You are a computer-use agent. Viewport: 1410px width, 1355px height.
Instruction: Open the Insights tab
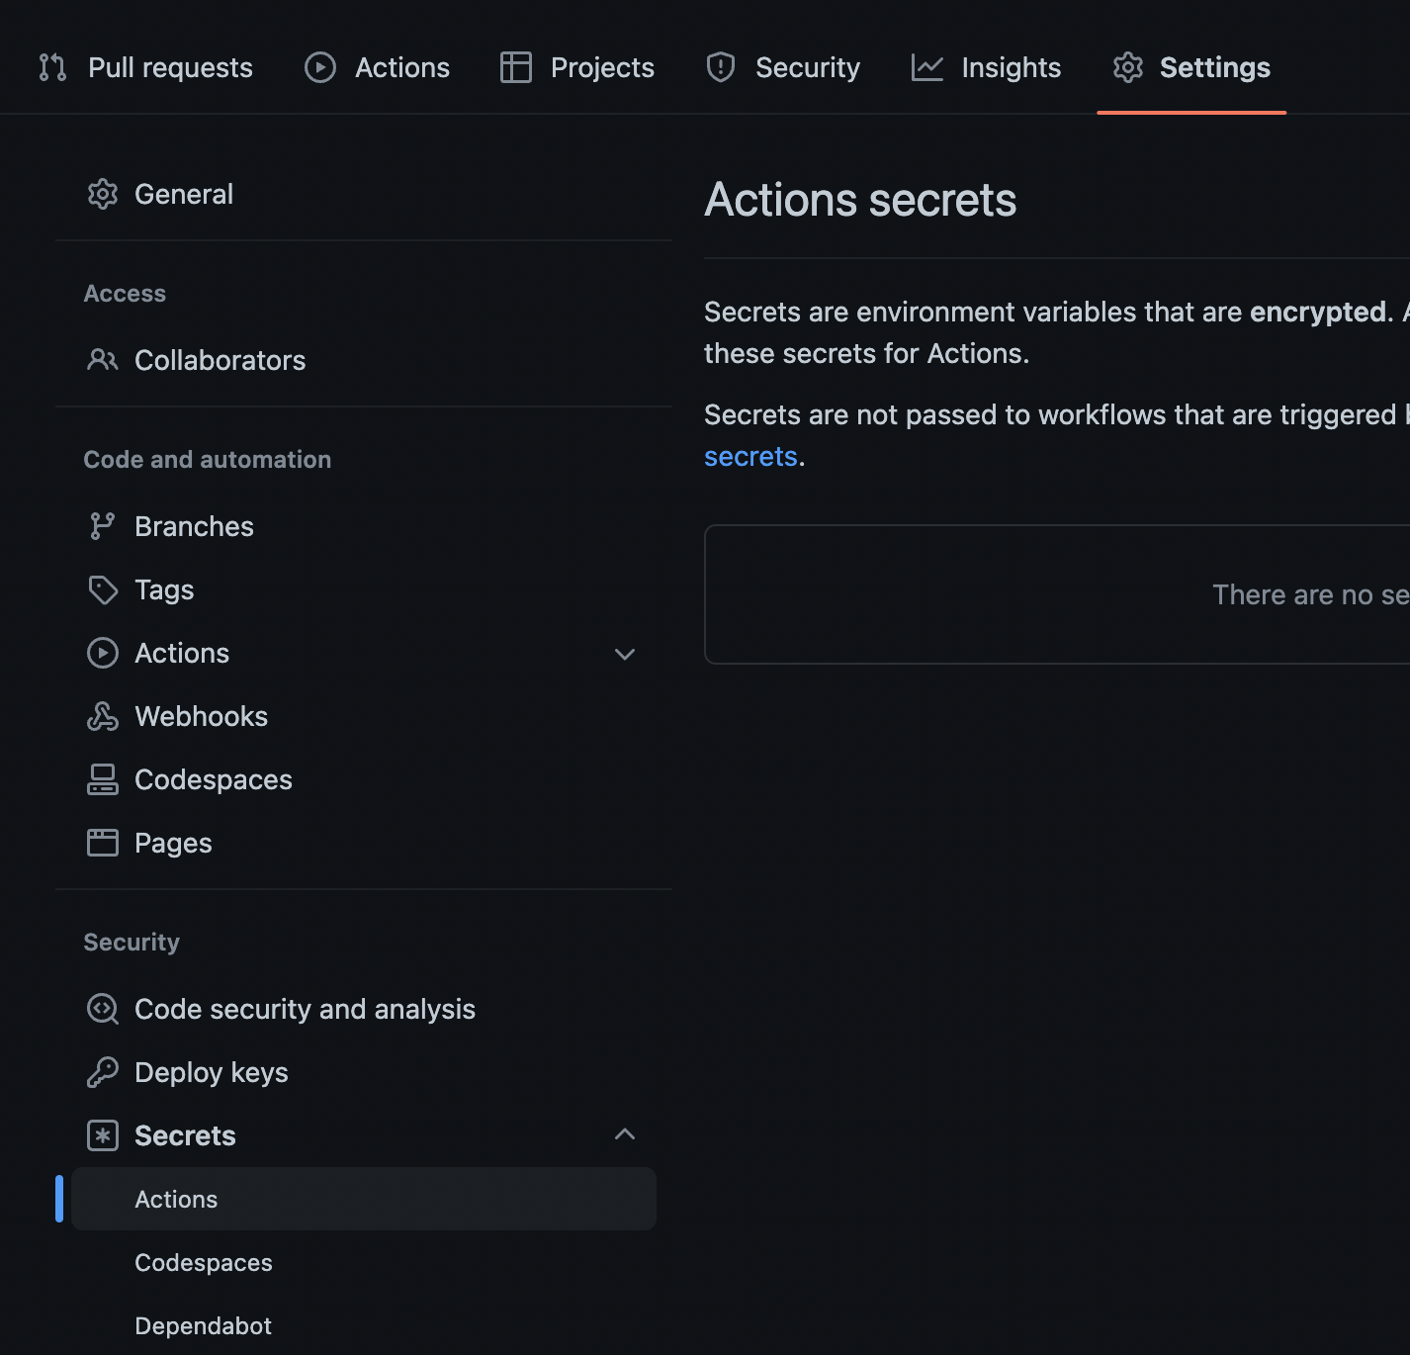[986, 67]
